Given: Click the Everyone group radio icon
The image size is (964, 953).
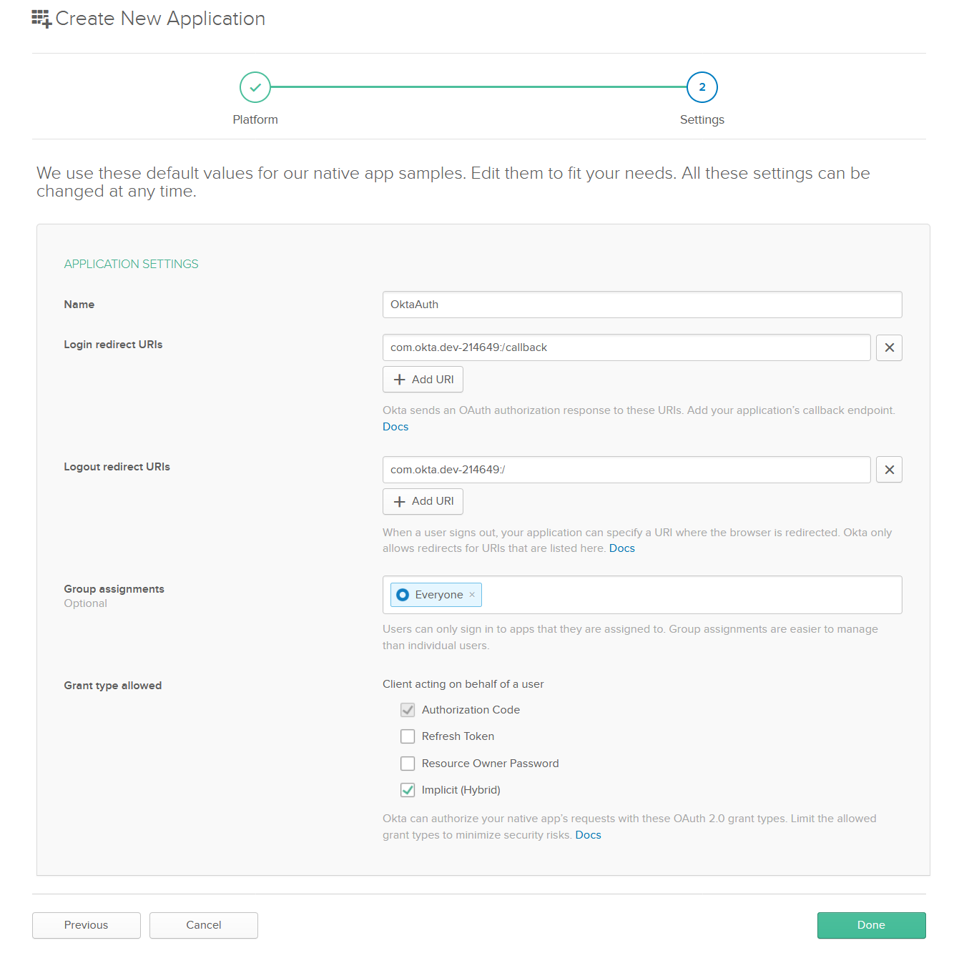Looking at the screenshot, I should coord(403,595).
